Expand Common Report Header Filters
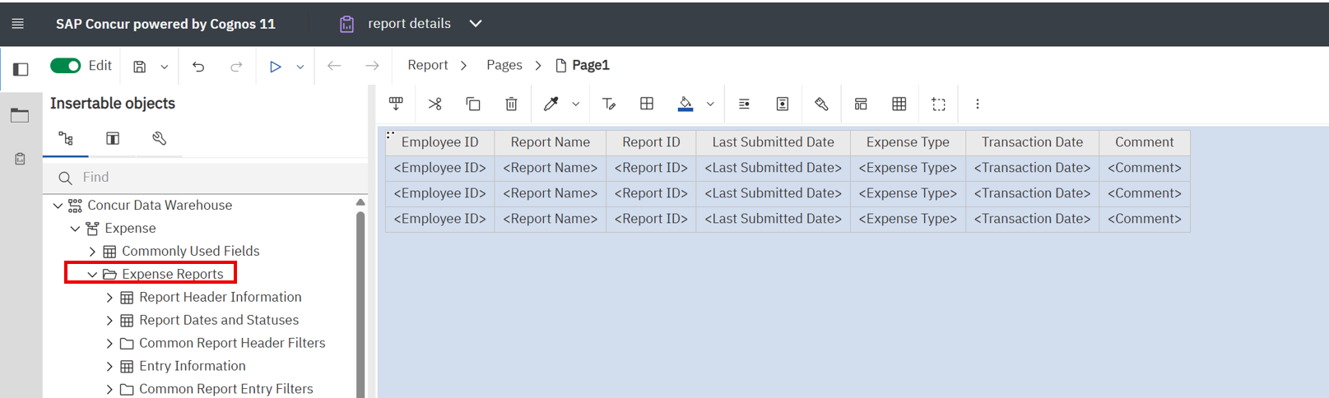 click(x=109, y=344)
